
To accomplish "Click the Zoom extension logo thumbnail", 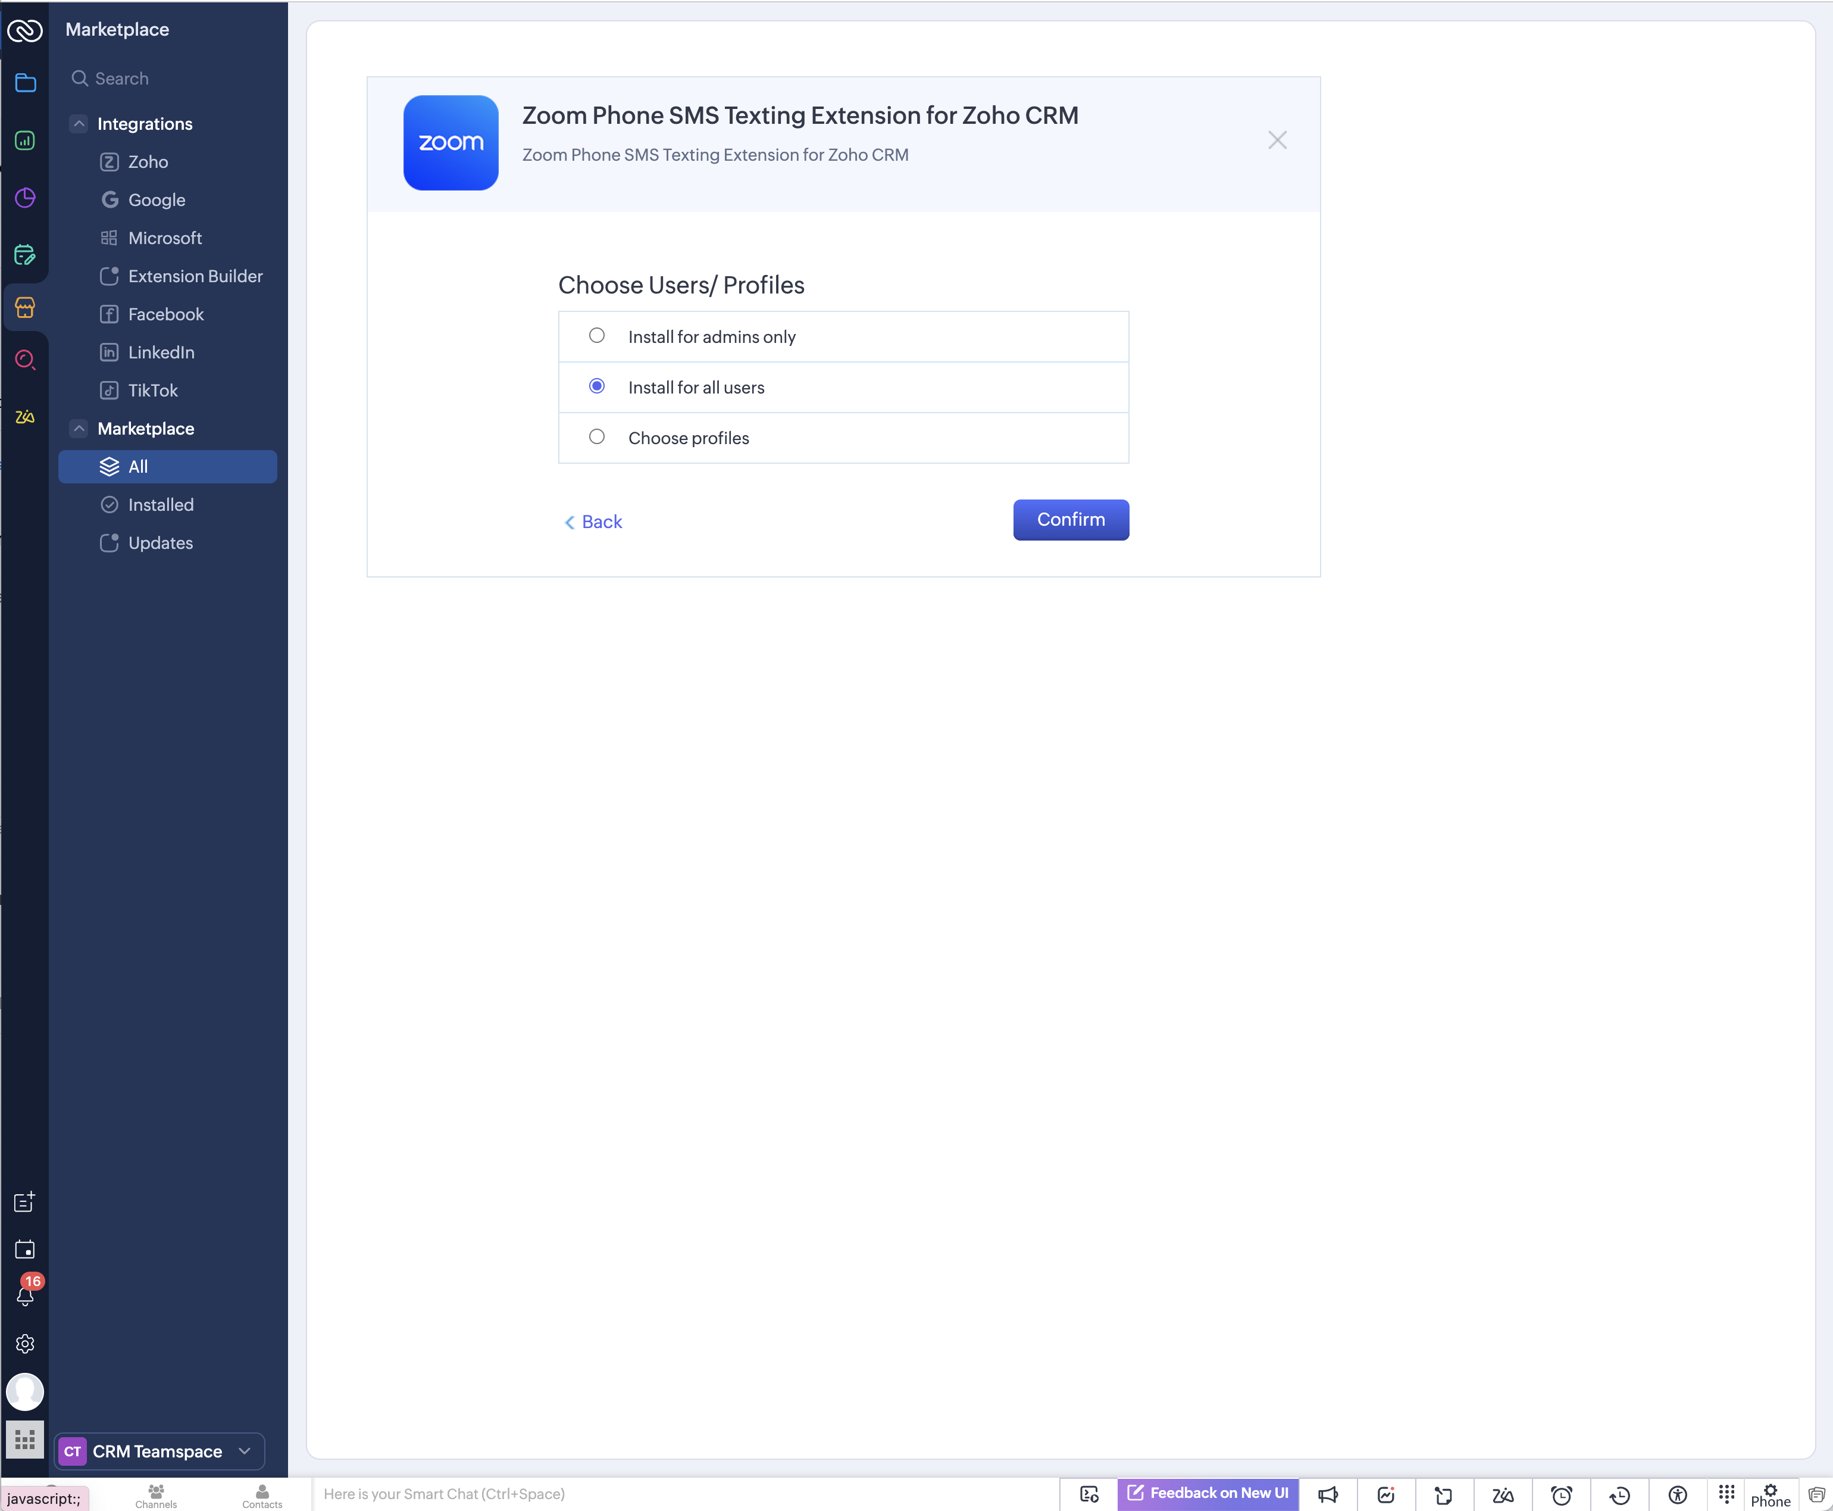I will [451, 143].
